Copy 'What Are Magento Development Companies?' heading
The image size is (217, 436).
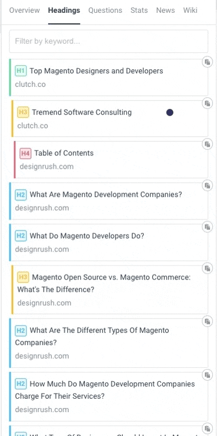coord(207,186)
